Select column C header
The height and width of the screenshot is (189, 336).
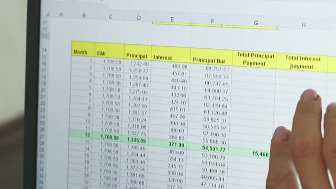click(110, 17)
